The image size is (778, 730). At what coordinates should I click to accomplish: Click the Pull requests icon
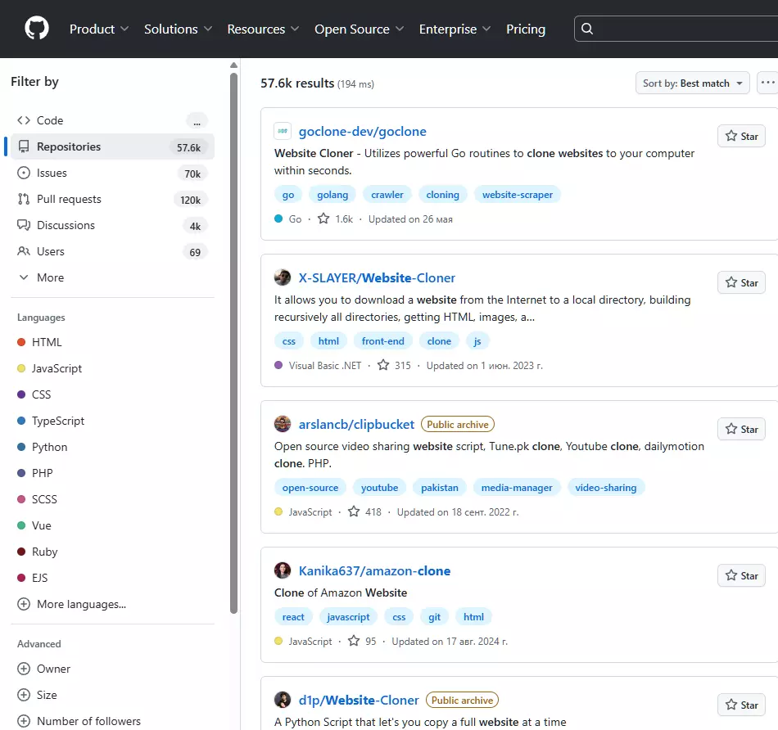click(23, 200)
